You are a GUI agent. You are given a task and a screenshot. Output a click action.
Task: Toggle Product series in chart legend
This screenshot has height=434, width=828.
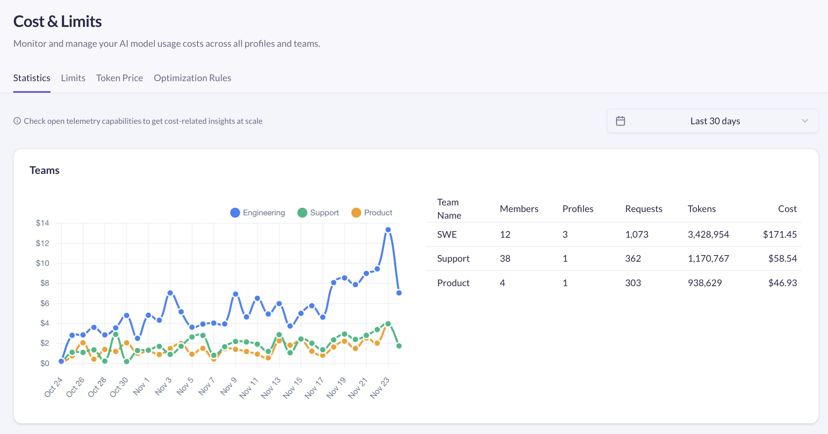pyautogui.click(x=378, y=212)
